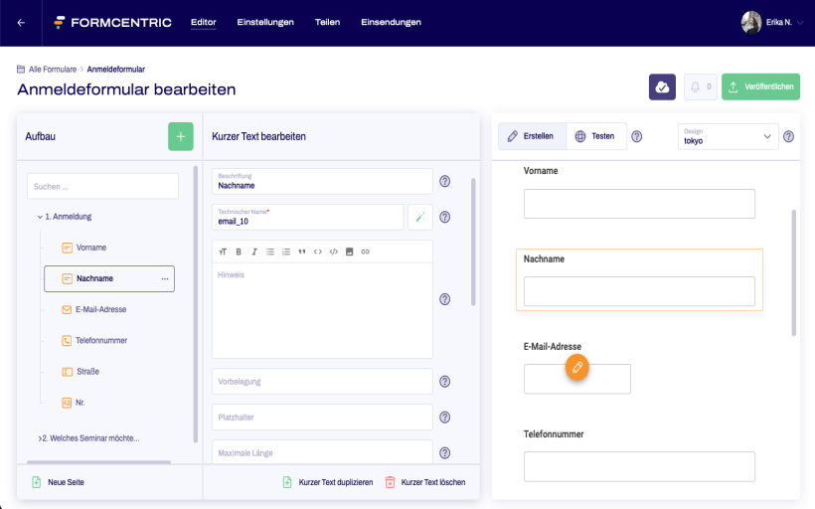This screenshot has height=509, width=815.
Task: Click the Suchen search field
Action: pyautogui.click(x=103, y=186)
